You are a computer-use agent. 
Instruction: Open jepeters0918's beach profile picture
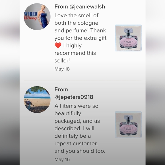click(37, 100)
